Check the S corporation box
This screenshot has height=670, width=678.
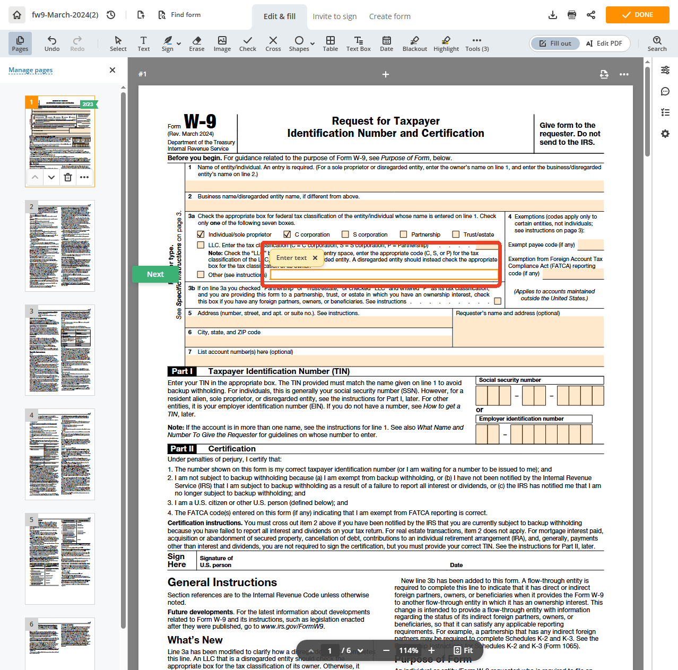(345, 234)
